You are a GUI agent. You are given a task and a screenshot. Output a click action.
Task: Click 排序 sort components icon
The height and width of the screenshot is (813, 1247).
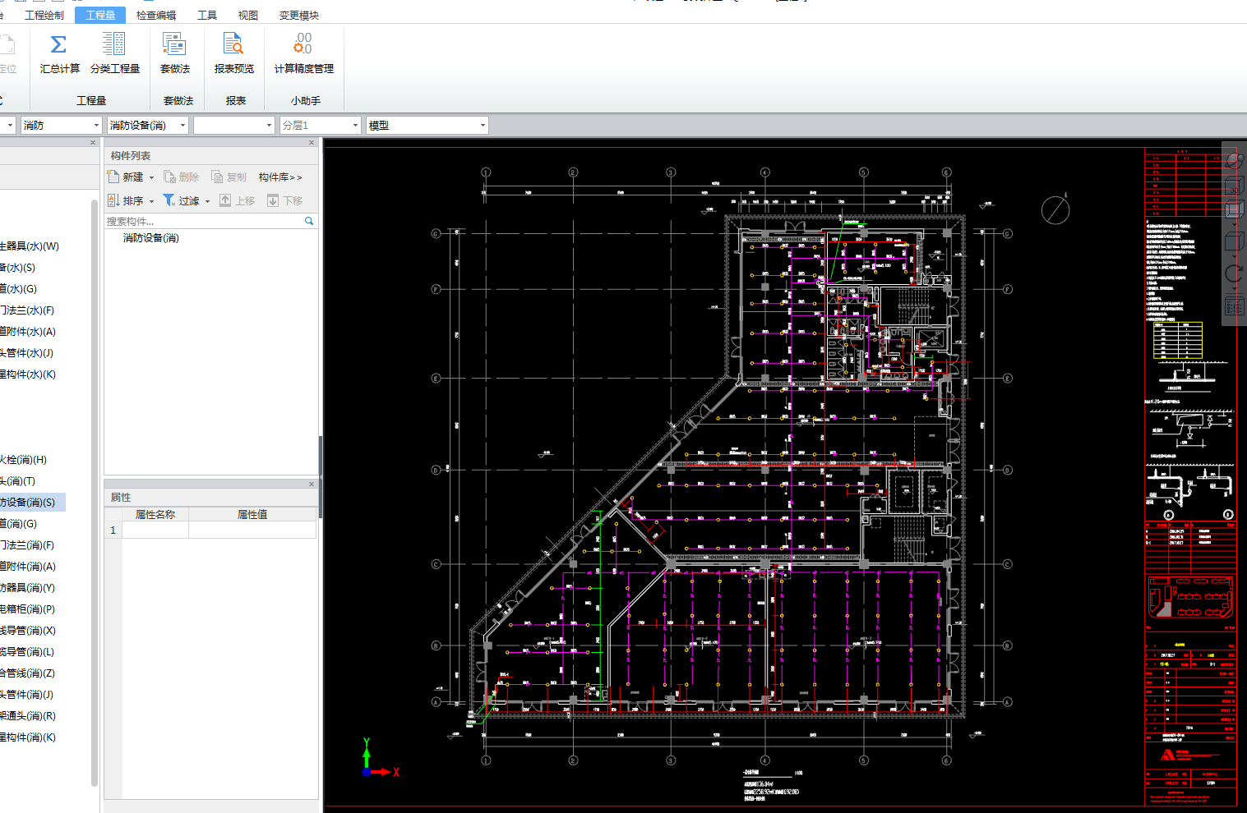113,200
